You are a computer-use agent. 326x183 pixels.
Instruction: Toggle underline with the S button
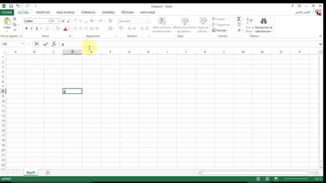click(37, 28)
